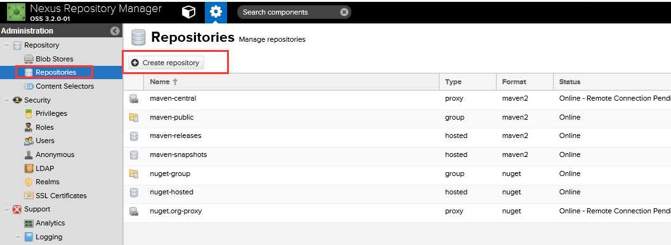Open the maven-central repository row
This screenshot has height=245, width=671.
tap(397, 99)
